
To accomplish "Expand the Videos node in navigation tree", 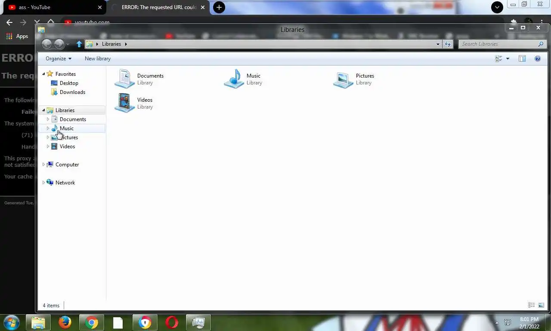I will [x=48, y=147].
